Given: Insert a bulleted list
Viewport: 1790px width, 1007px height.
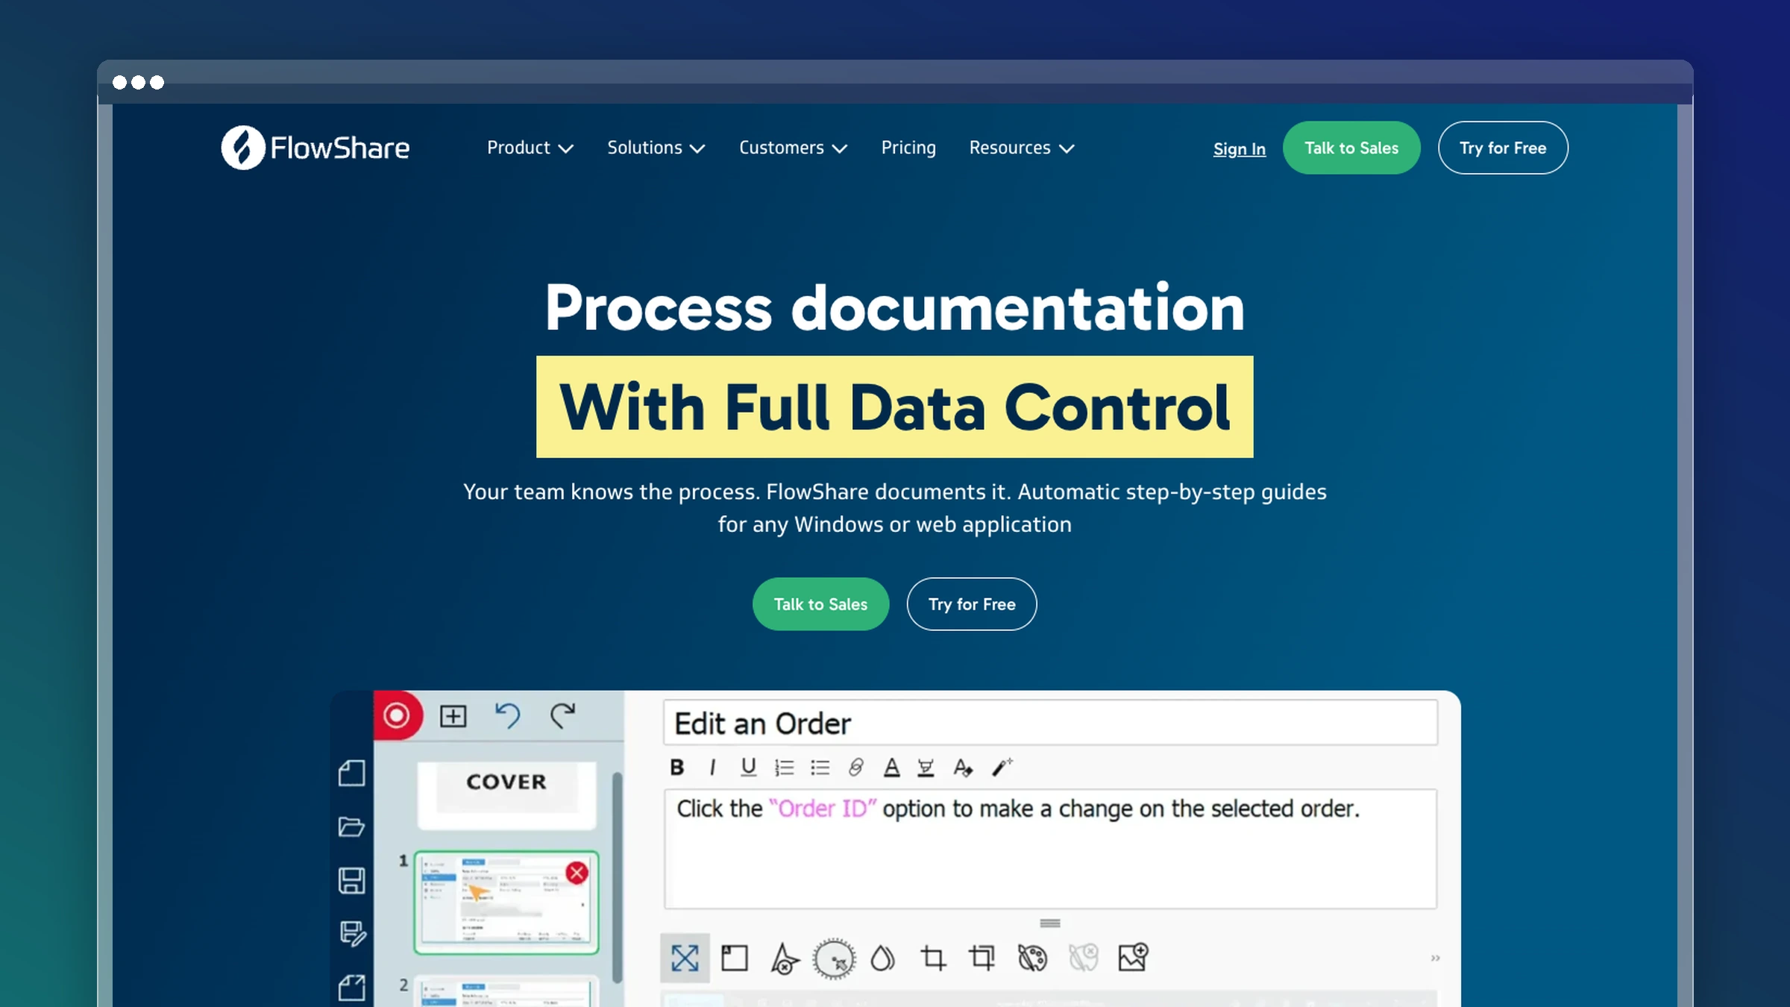Looking at the screenshot, I should tap(820, 768).
